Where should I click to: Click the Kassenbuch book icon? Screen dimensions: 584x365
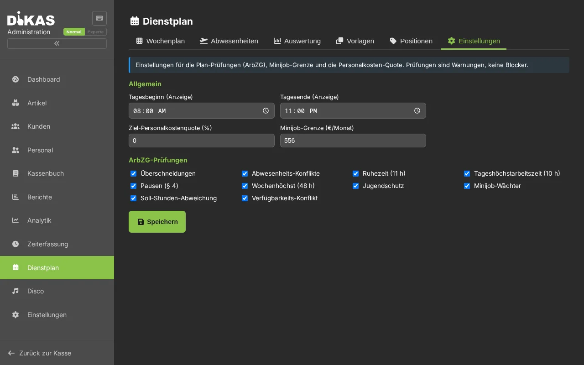tap(16, 173)
